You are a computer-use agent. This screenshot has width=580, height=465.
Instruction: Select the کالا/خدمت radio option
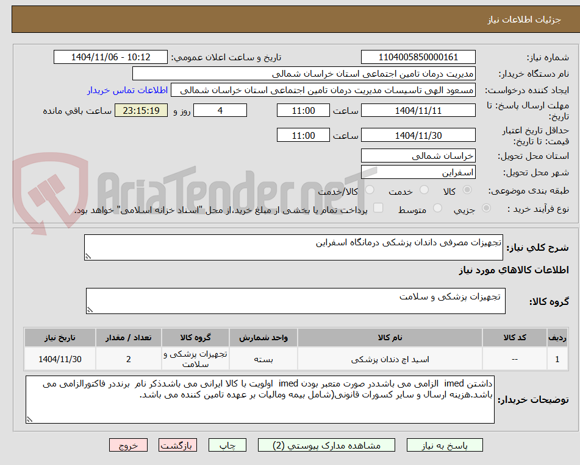click(370, 191)
